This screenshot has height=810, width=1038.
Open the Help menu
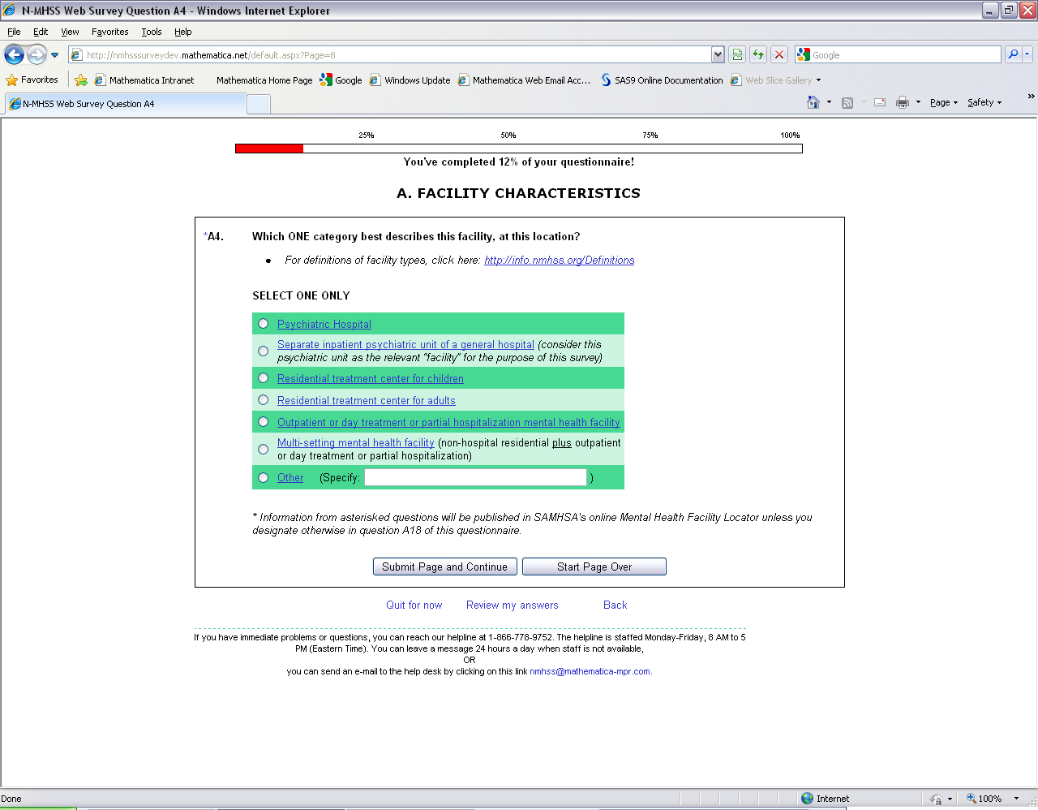coord(182,32)
